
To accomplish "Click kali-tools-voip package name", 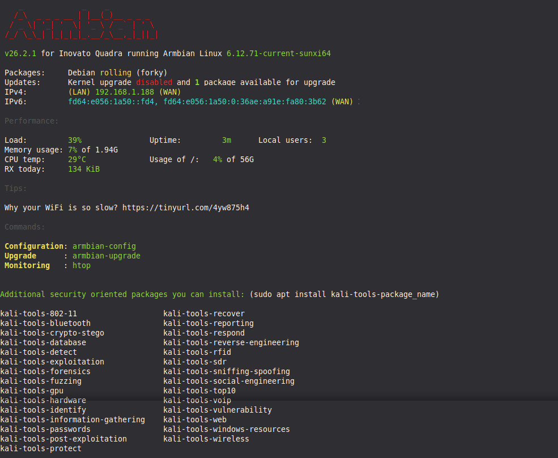I will coord(197,400).
